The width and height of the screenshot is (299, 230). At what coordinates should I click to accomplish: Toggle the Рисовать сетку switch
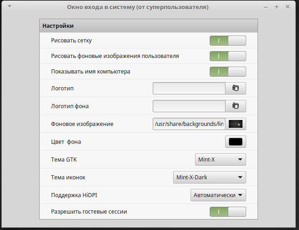227,41
